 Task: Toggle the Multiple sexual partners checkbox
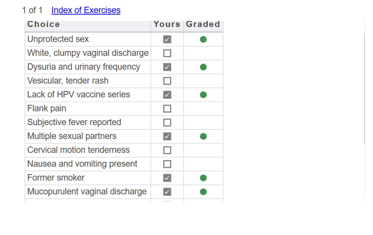167,137
